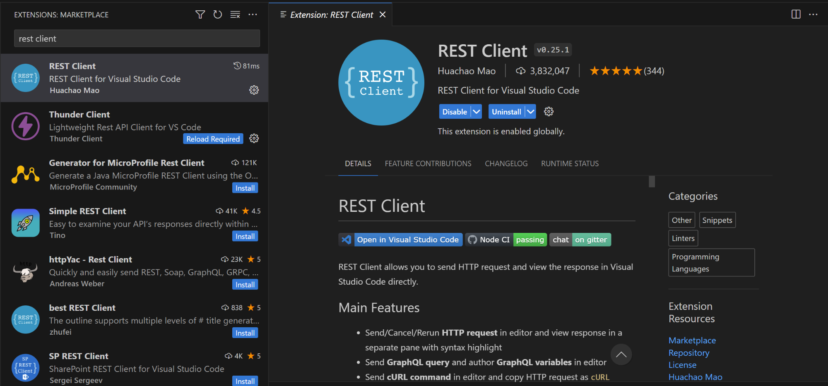828x386 pixels.
Task: Click the scroll-to-top arrow button
Action: click(x=621, y=355)
